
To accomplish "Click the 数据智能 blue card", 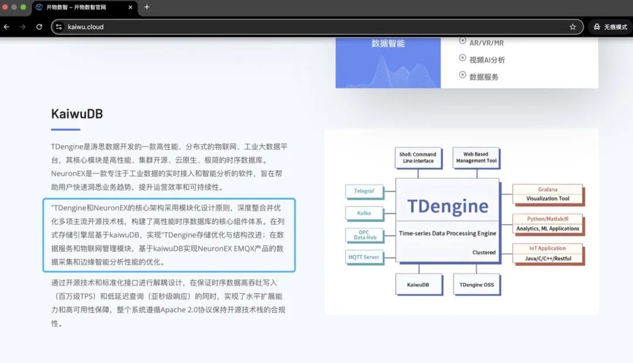I will point(388,63).
